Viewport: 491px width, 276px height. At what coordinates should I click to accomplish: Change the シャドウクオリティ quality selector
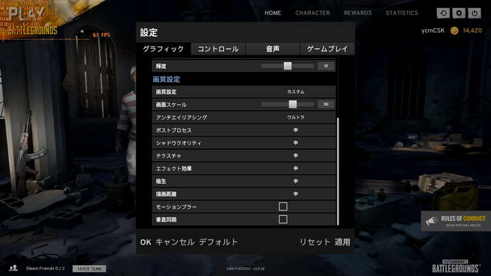click(295, 143)
